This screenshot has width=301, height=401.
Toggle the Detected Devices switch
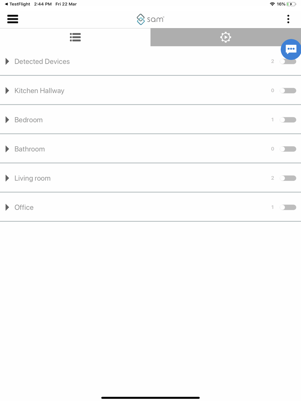[x=288, y=62]
